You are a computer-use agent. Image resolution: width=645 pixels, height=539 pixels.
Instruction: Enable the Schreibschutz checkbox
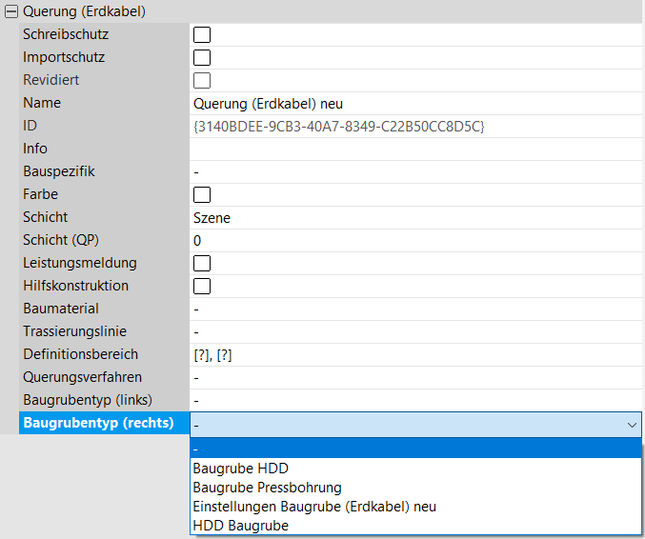coord(202,34)
